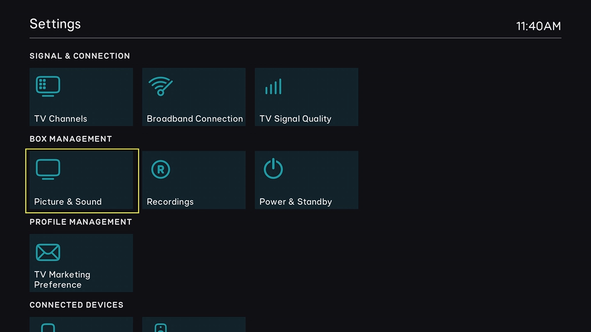The height and width of the screenshot is (332, 591).
Task: Open the Recordings circled R icon
Action: coord(161,170)
